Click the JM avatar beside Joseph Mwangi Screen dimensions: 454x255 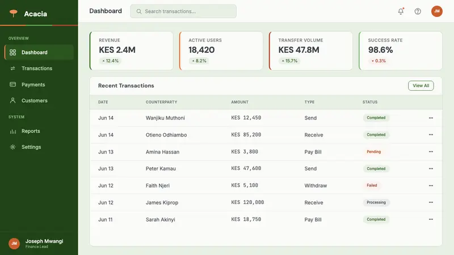[14, 244]
